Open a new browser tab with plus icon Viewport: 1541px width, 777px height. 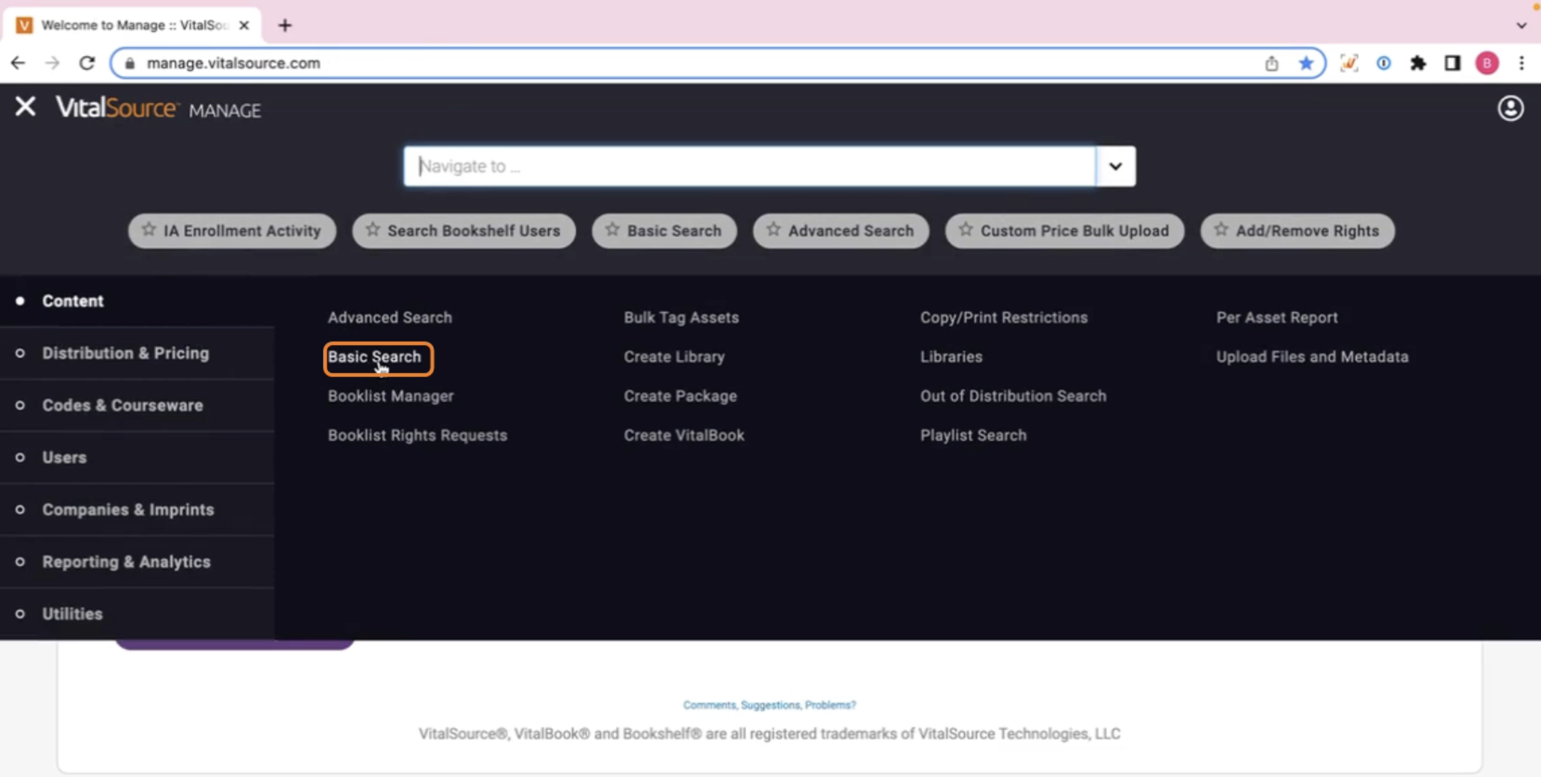click(x=285, y=25)
